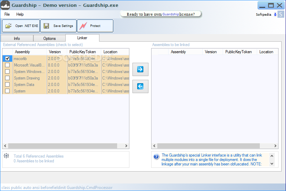Click horizontal scrollbar thumb of linked assemblies

[x=208, y=146]
